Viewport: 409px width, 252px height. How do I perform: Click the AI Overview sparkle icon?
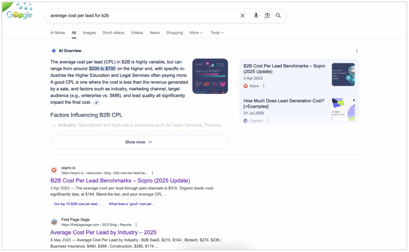pyautogui.click(x=54, y=50)
